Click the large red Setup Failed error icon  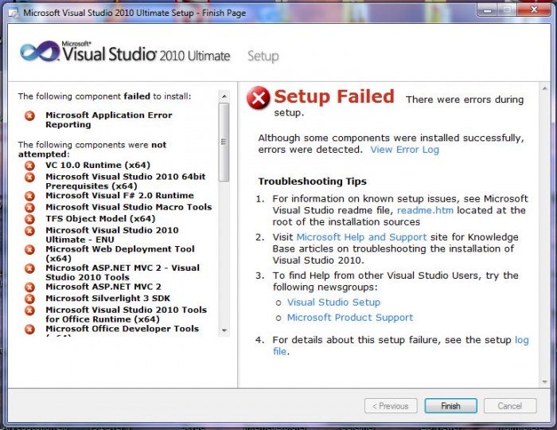(259, 99)
